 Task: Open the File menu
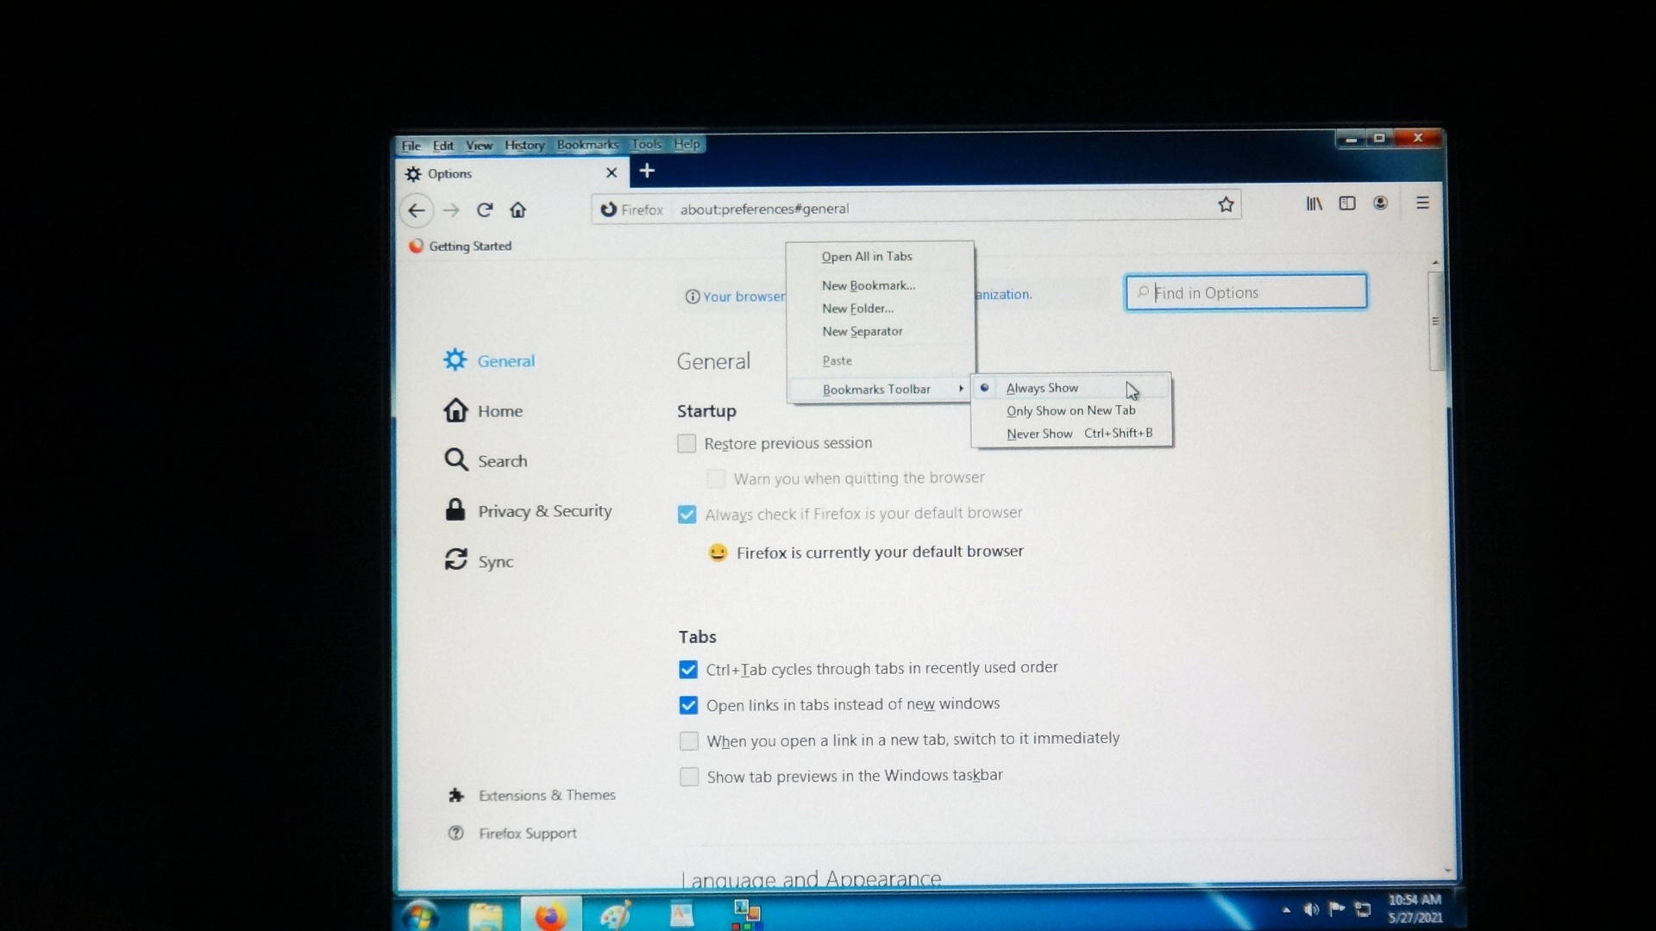pos(411,146)
